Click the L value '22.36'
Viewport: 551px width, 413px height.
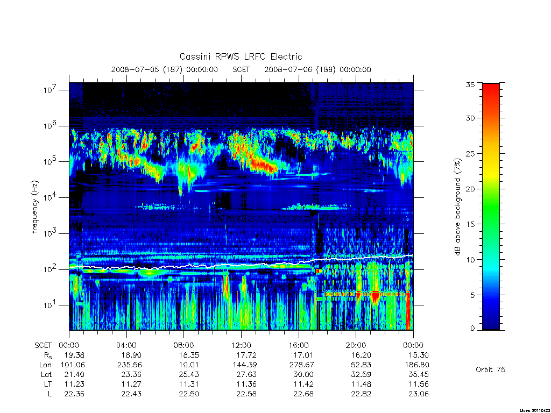click(x=74, y=394)
